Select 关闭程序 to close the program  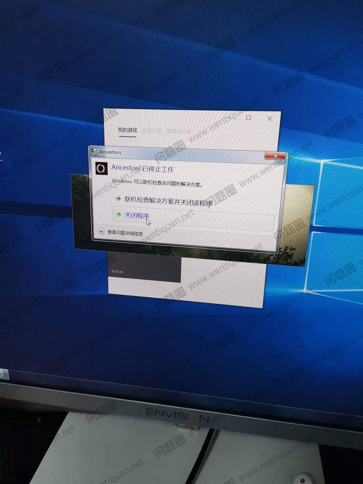[x=137, y=215]
